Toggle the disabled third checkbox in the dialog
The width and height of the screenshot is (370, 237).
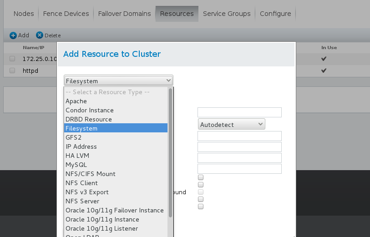201,192
